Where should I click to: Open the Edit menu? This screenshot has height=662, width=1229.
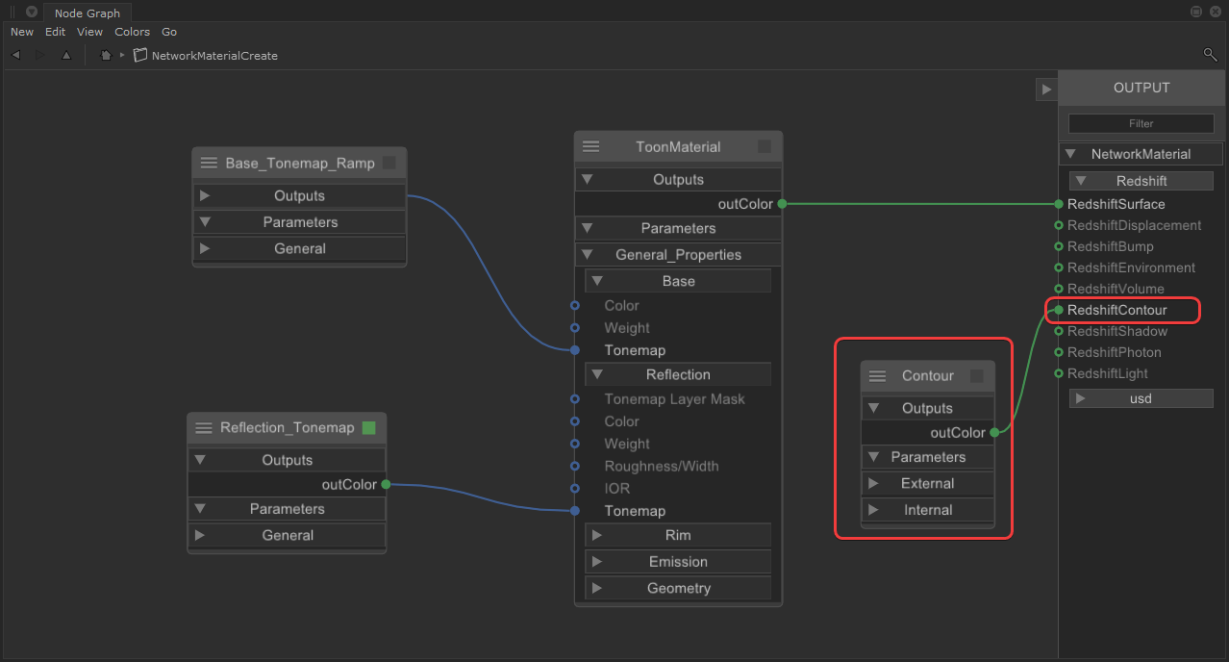point(56,32)
